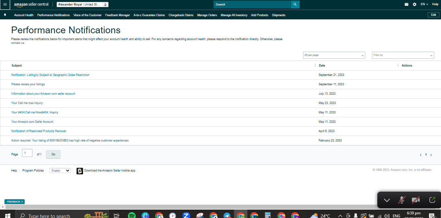This screenshot has height=218, width=441.
Task: Click the Task View taskbar icon
Action: (117, 216)
